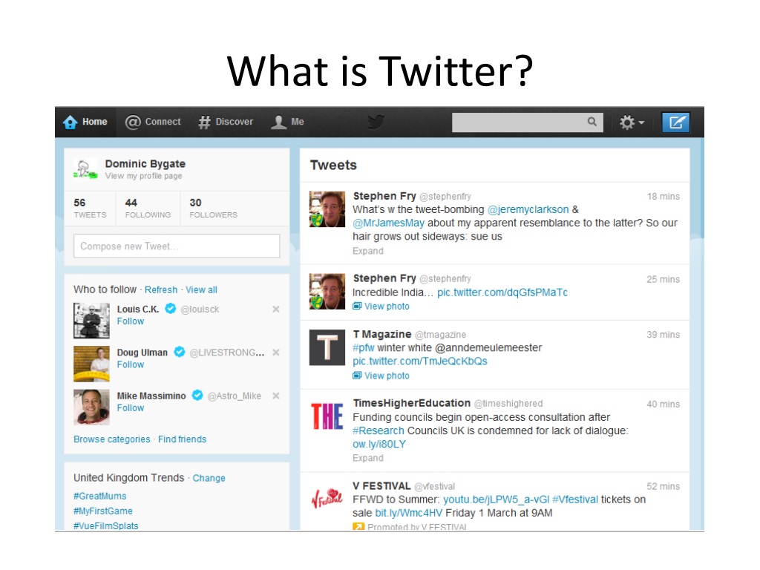Image resolution: width=760 pixels, height=570 pixels.
Task: Refresh the Who to follow list
Action: [x=161, y=290]
